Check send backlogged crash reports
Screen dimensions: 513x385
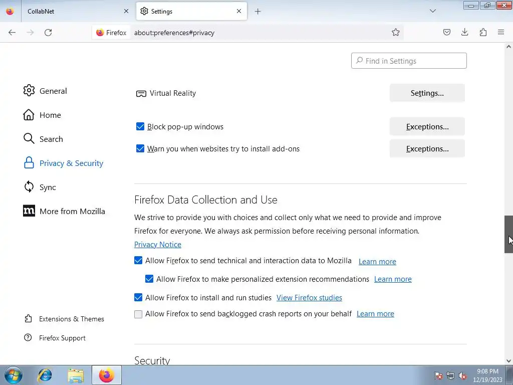pyautogui.click(x=138, y=314)
